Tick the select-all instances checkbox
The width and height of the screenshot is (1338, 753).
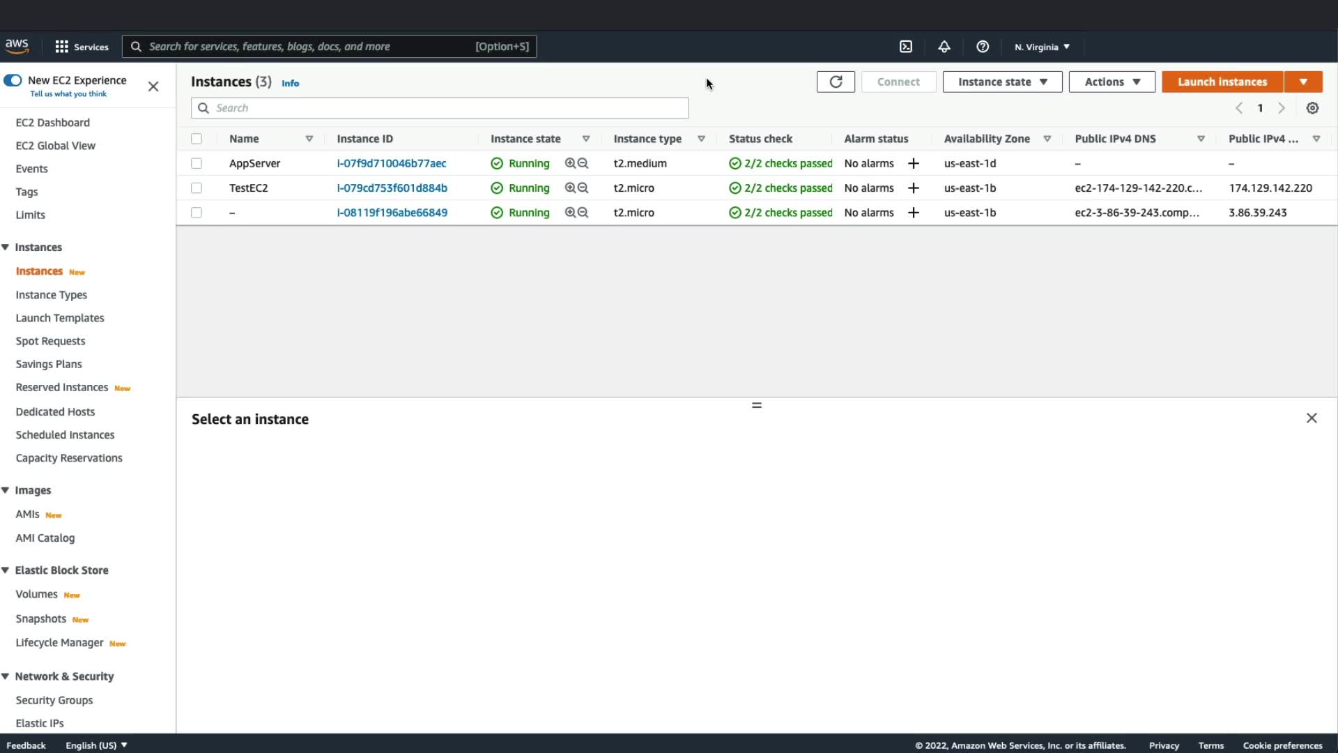pyautogui.click(x=197, y=139)
